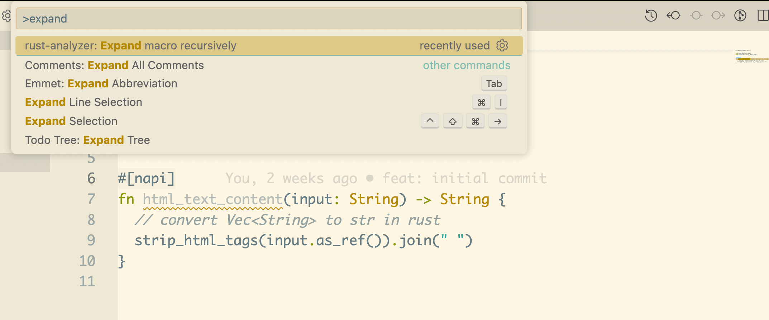Toggle file blame git icon

tap(740, 16)
